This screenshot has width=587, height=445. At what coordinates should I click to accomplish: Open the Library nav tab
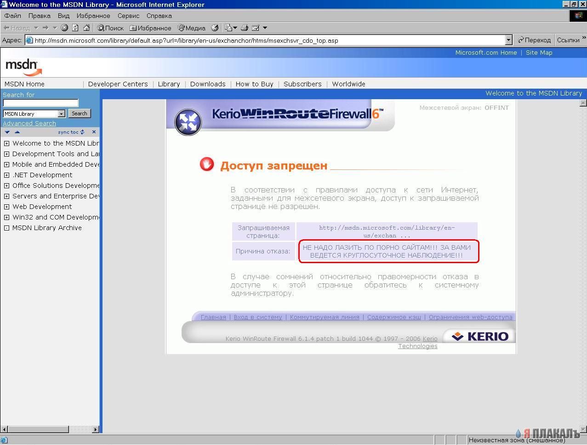[169, 84]
